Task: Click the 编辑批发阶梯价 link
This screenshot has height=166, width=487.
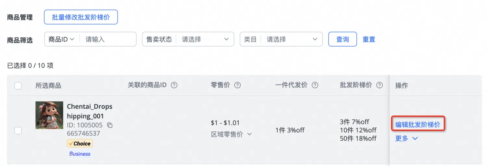Action: (418, 125)
